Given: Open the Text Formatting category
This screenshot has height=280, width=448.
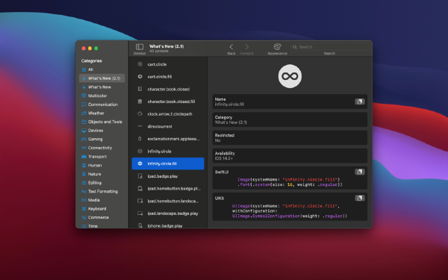Looking at the screenshot, I should 102,191.
